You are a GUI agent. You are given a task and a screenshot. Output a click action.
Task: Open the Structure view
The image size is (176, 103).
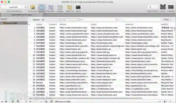pos(33,8)
